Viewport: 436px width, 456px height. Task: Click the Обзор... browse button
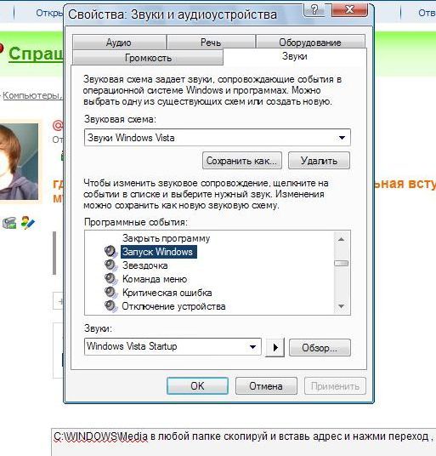click(x=320, y=347)
